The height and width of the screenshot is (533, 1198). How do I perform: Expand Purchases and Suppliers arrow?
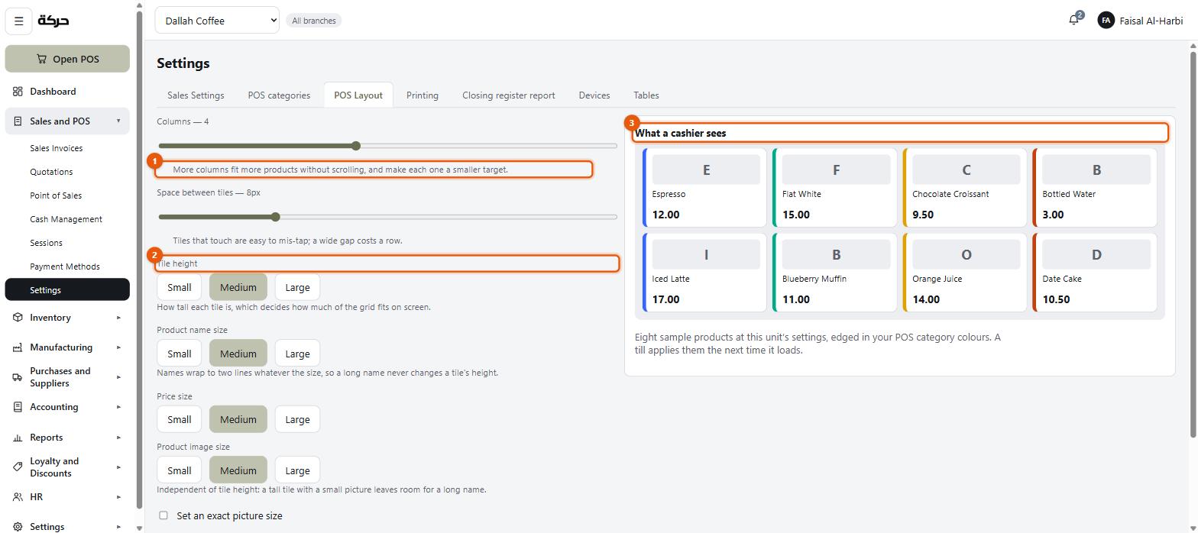coord(118,377)
